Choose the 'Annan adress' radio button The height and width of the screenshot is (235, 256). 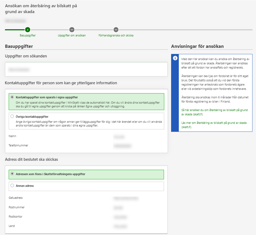click(12, 185)
